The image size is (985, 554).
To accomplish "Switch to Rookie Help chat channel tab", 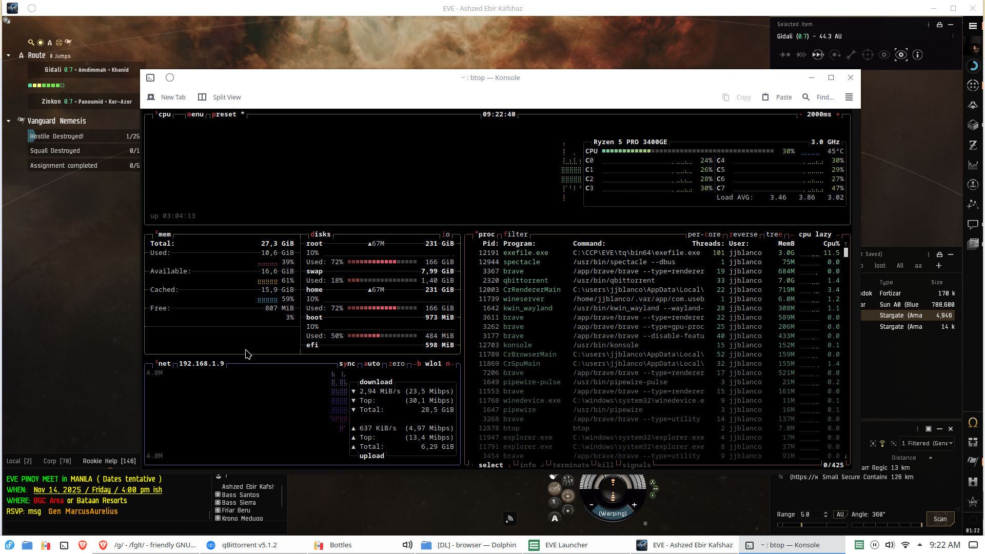I will (x=109, y=461).
